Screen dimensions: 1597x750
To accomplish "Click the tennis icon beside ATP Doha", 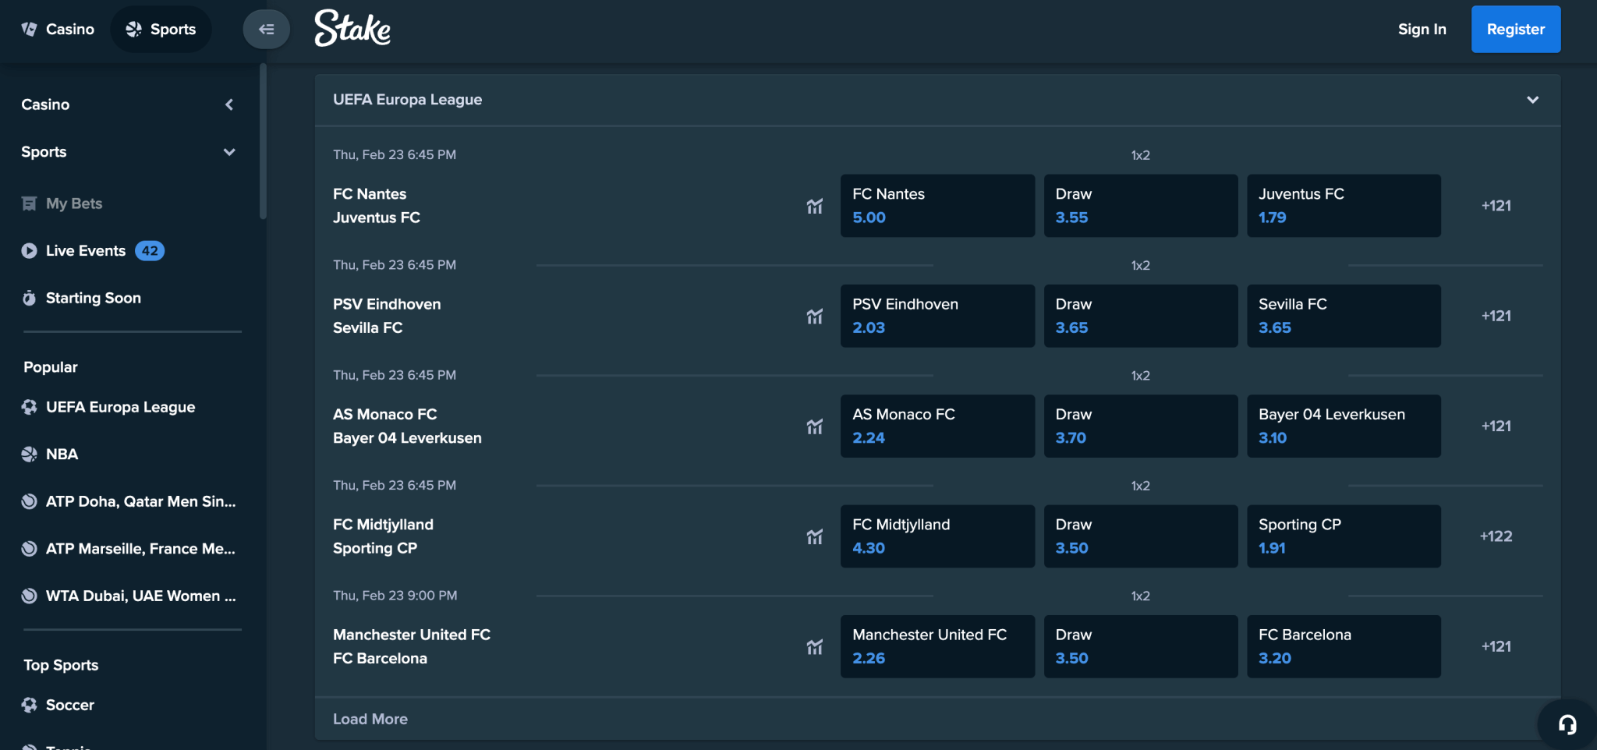I will 29,501.
